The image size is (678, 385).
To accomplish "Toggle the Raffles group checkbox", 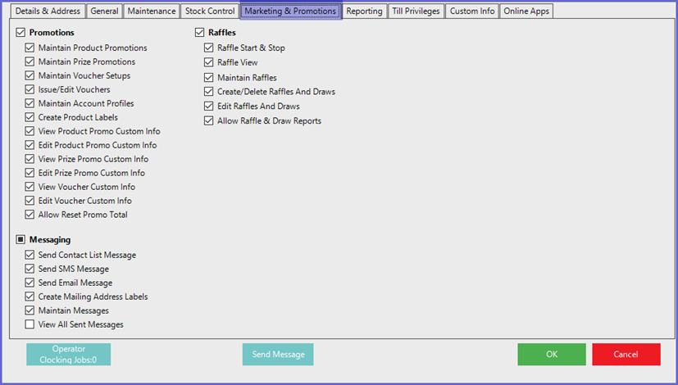I will coord(199,33).
